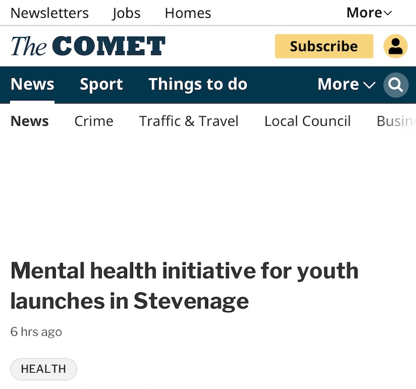Open the Traffic & Travel subsection
This screenshot has width=416, height=389.
pos(188,121)
